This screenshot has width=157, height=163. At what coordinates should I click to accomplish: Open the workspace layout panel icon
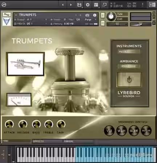(x=96, y=5)
